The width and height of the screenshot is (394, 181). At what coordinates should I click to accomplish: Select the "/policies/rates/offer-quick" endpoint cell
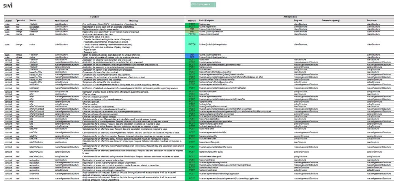click(x=246, y=157)
